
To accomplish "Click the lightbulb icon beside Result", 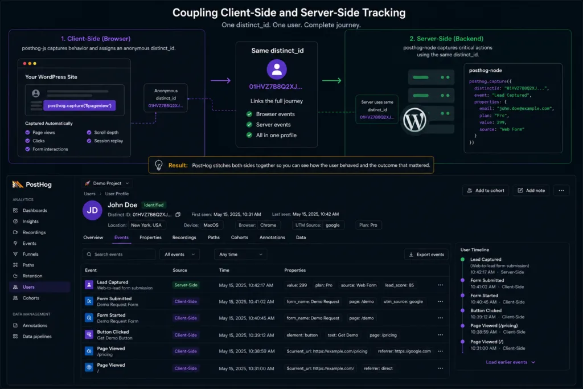I will pyautogui.click(x=159, y=165).
